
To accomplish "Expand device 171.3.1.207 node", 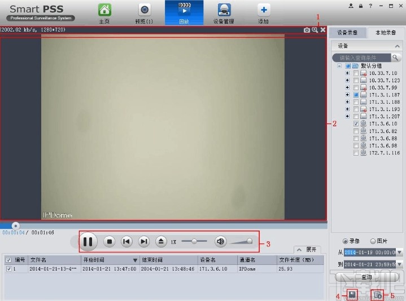I will pos(347,116).
